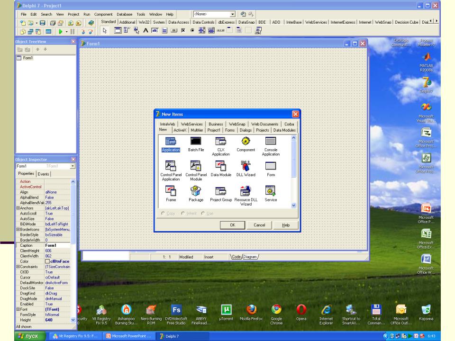Pick the Package item icon
The height and width of the screenshot is (341, 455).
point(196,191)
